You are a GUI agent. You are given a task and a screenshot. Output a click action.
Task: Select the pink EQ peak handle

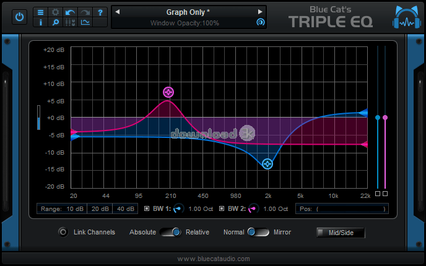pyautogui.click(x=168, y=92)
